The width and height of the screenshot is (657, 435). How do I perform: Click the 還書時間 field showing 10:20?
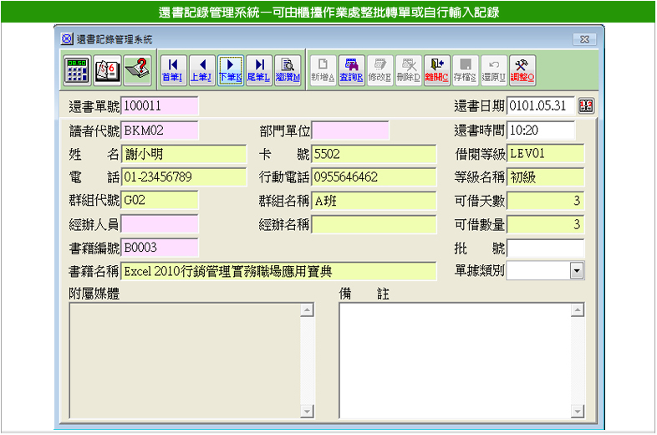541,130
